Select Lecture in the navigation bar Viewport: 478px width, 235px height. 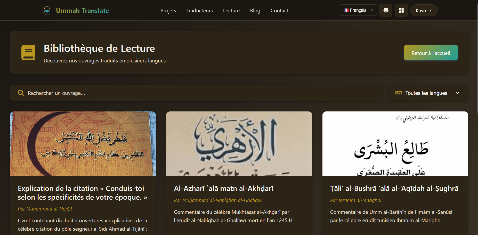point(231,11)
